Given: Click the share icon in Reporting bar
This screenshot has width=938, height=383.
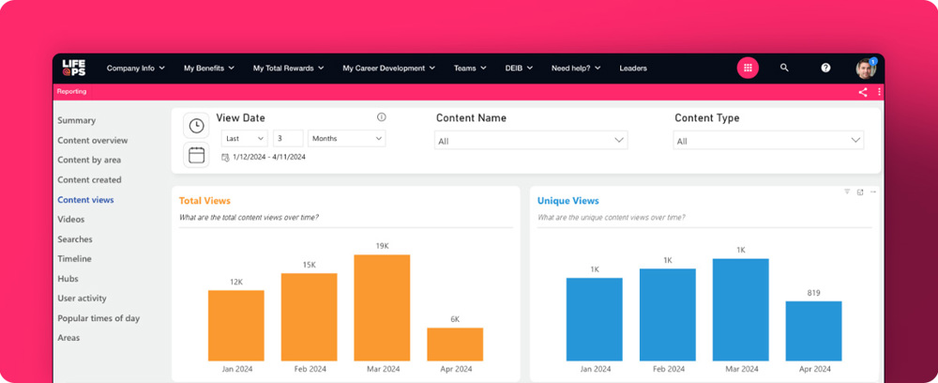Looking at the screenshot, I should [x=863, y=92].
